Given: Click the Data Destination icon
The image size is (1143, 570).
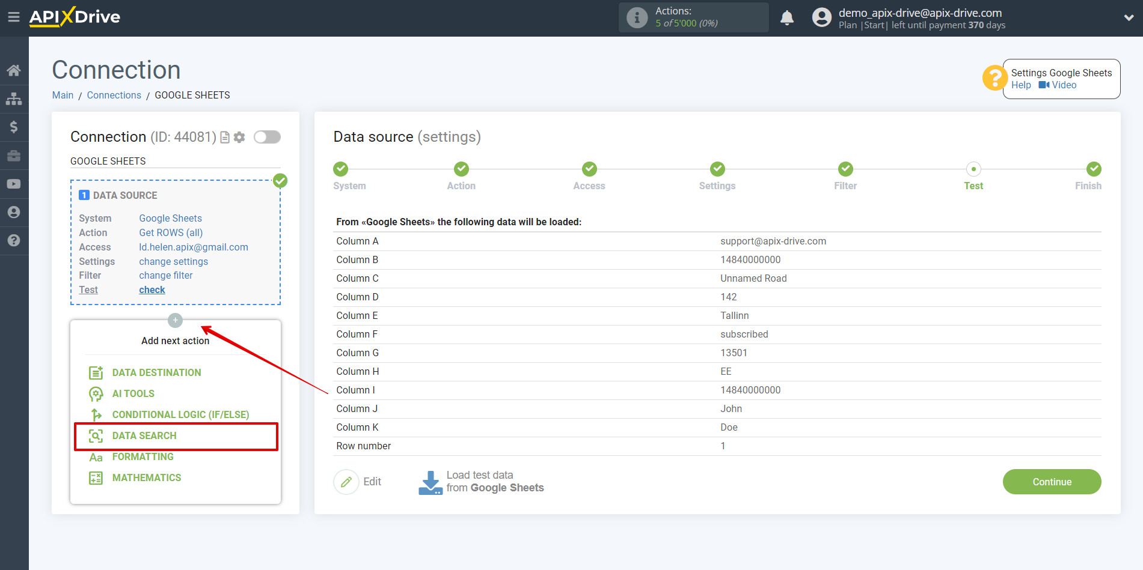Looking at the screenshot, I should tap(96, 372).
